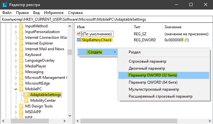Viewport: 213px width, 124px height.
Task: Click the DWORD icon of SkipBatteryCheck
Action: [79, 40]
